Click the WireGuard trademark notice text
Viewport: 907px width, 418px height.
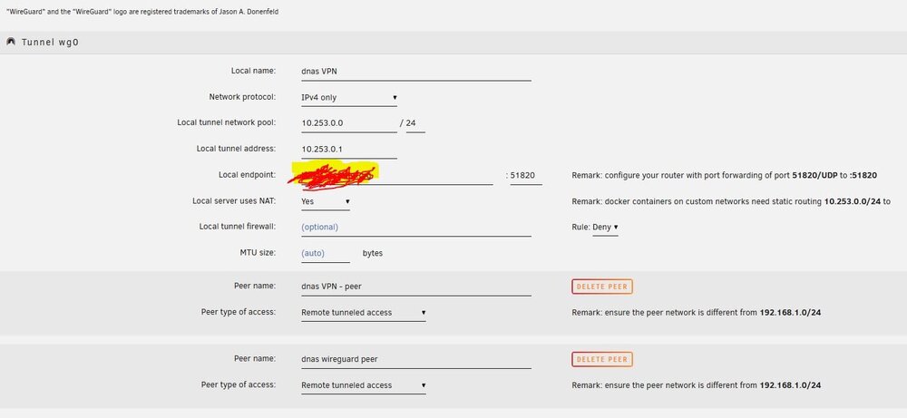click(x=142, y=12)
